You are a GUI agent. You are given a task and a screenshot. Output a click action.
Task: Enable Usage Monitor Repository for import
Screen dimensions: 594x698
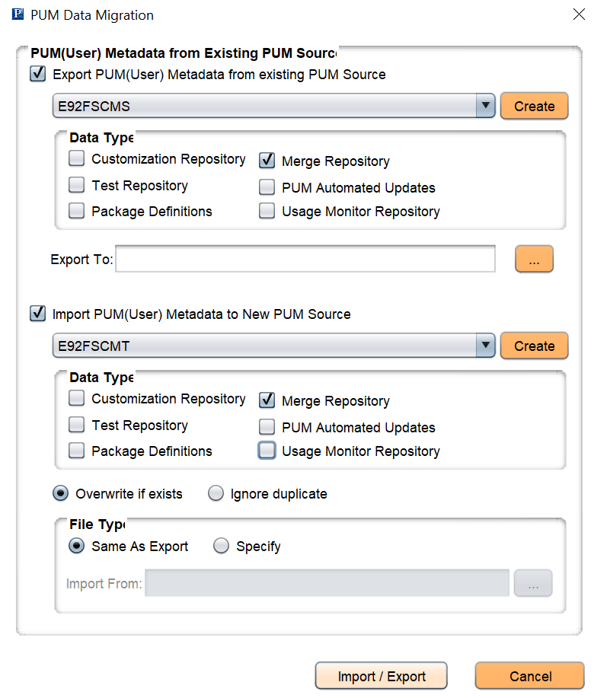click(267, 450)
